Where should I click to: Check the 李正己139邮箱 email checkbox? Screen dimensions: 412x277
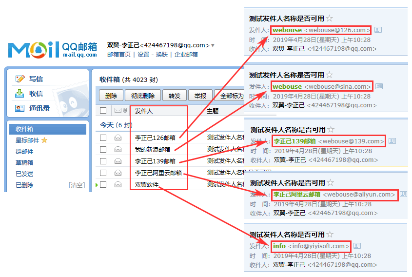103,161
